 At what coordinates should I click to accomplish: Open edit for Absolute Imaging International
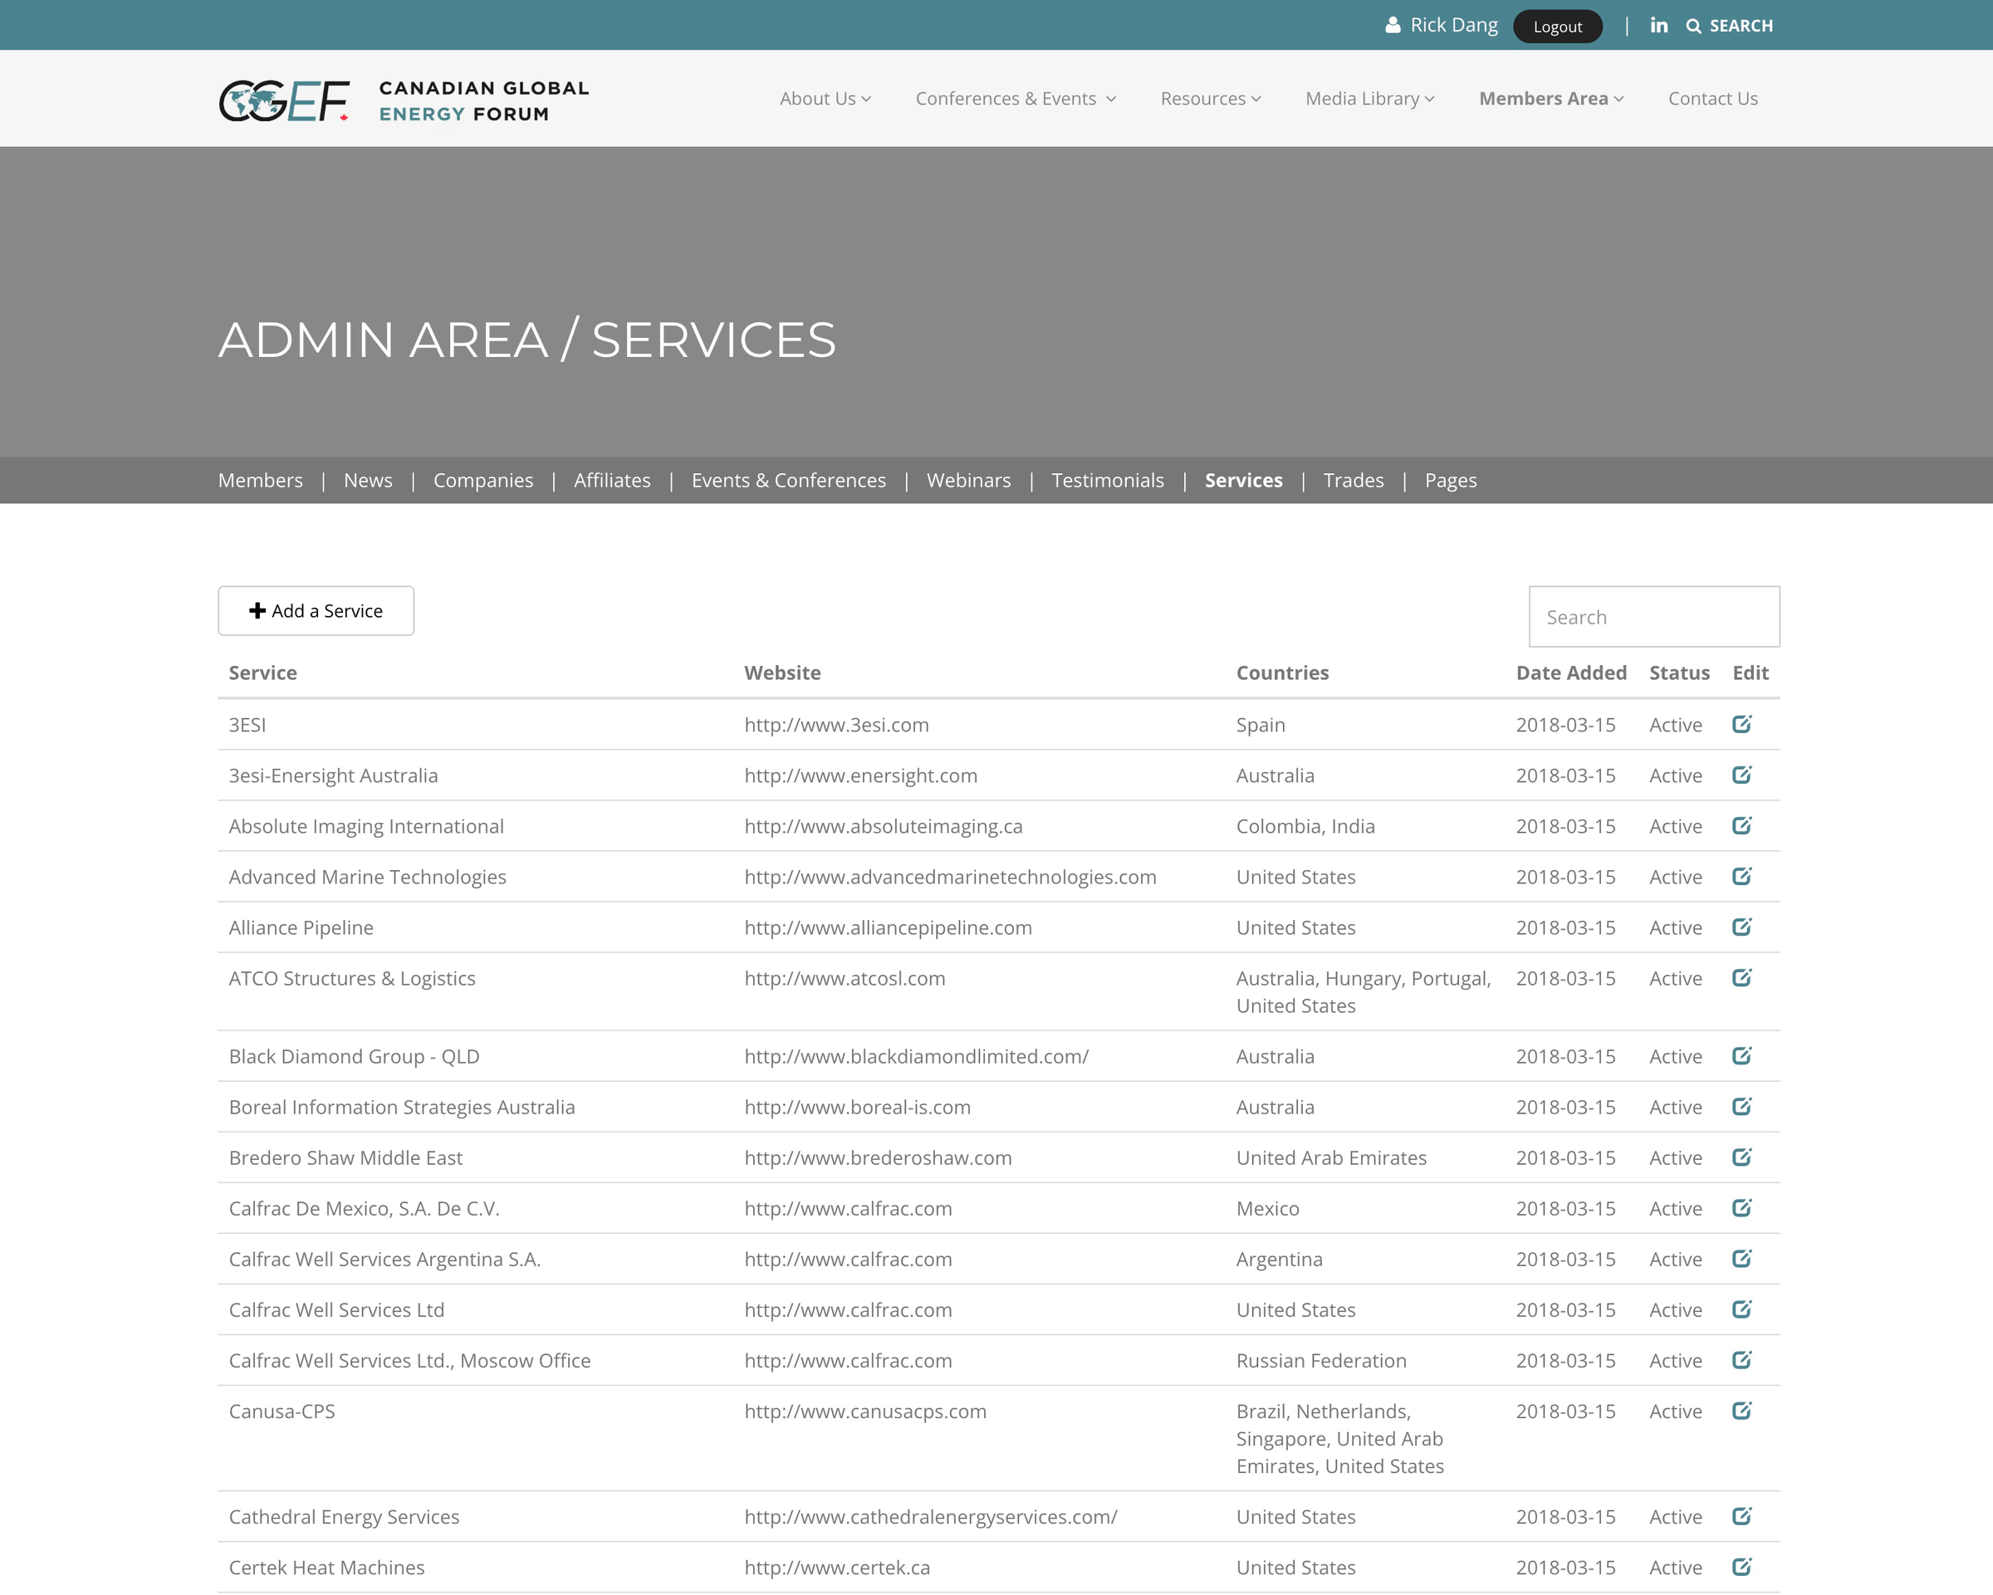point(1741,825)
